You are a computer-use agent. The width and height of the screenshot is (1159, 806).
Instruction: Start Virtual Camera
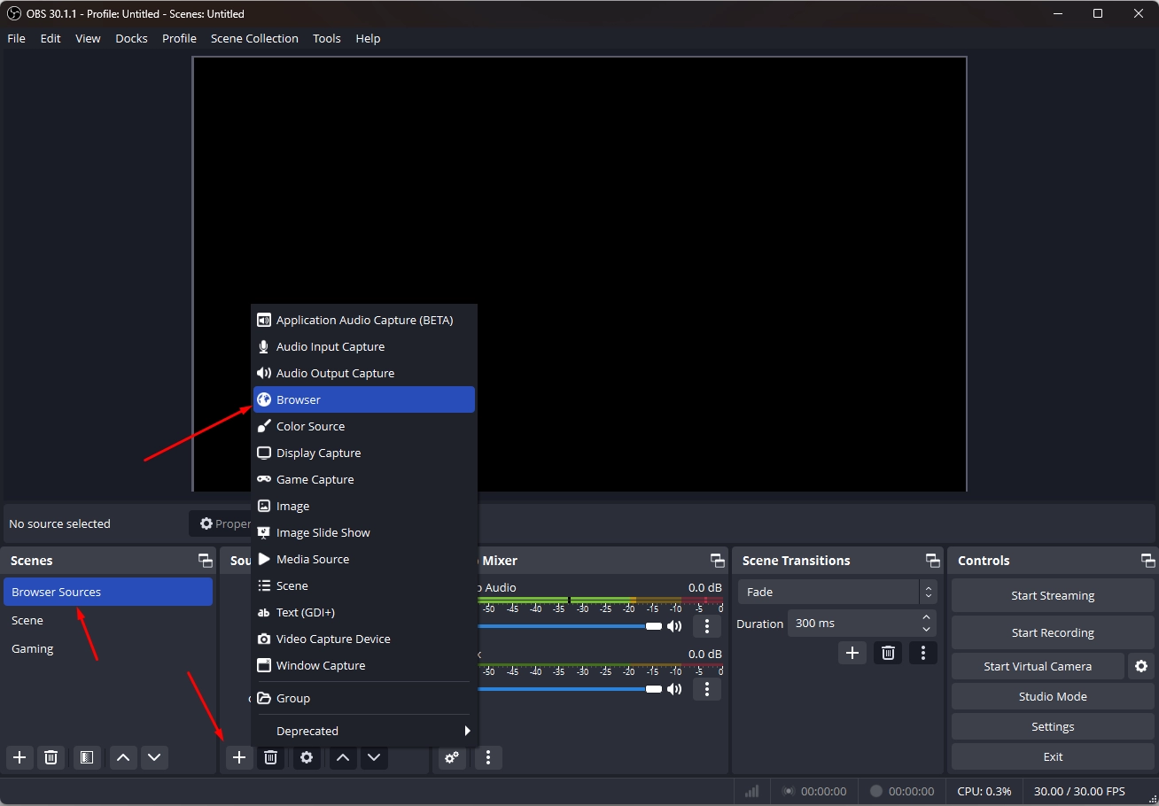point(1038,666)
